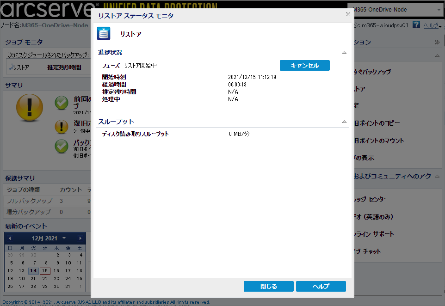Click yellow exclamation beside recovery points
The width and height of the screenshot is (445, 306).
(62, 127)
